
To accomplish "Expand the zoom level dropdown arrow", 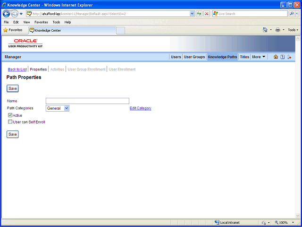I will click(x=293, y=223).
